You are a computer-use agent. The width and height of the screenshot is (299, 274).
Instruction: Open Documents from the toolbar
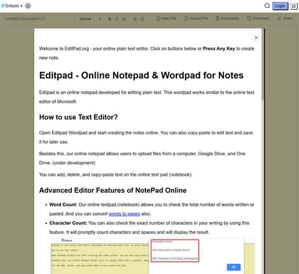tap(227, 18)
